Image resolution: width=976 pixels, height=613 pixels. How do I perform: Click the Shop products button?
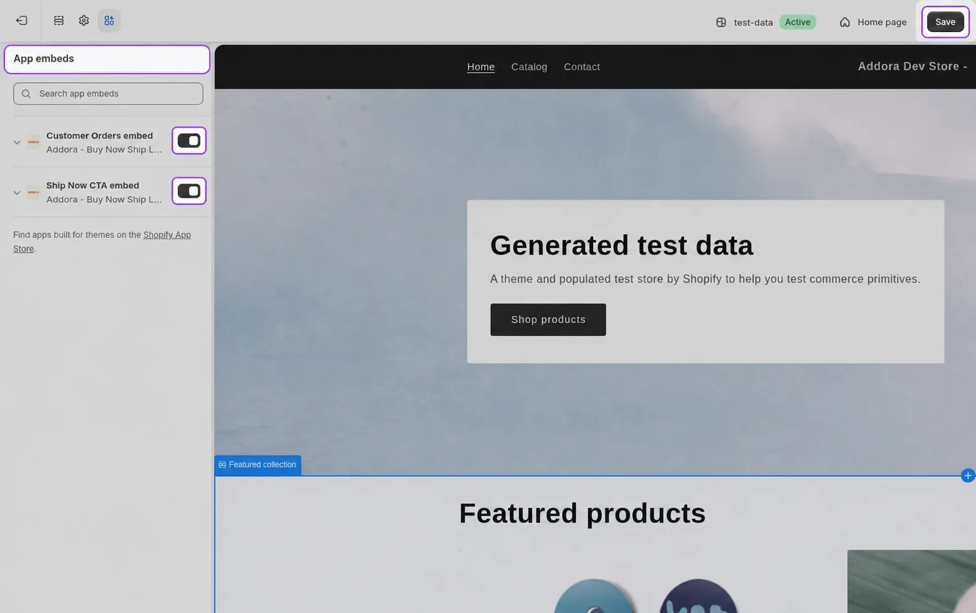tap(548, 319)
